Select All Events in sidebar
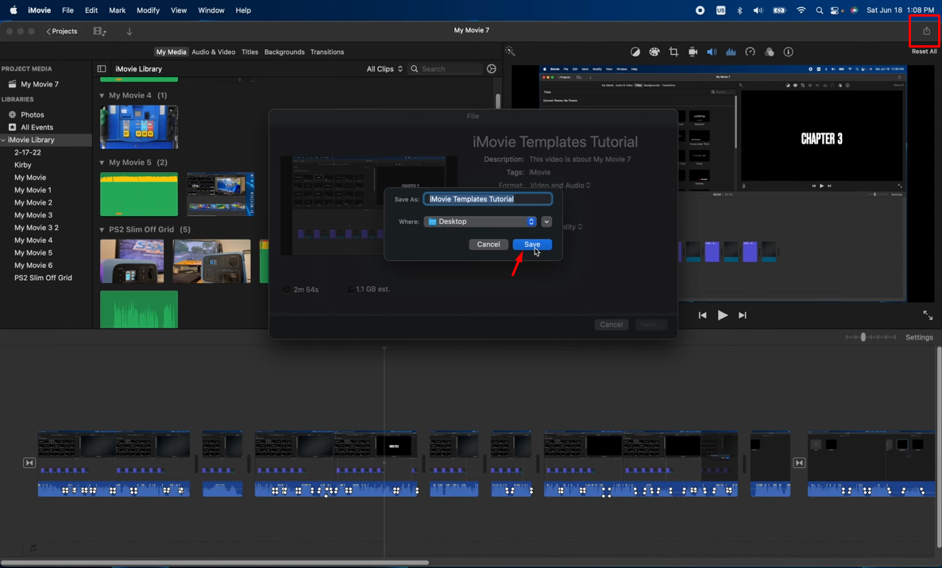This screenshot has height=568, width=942. 37,127
